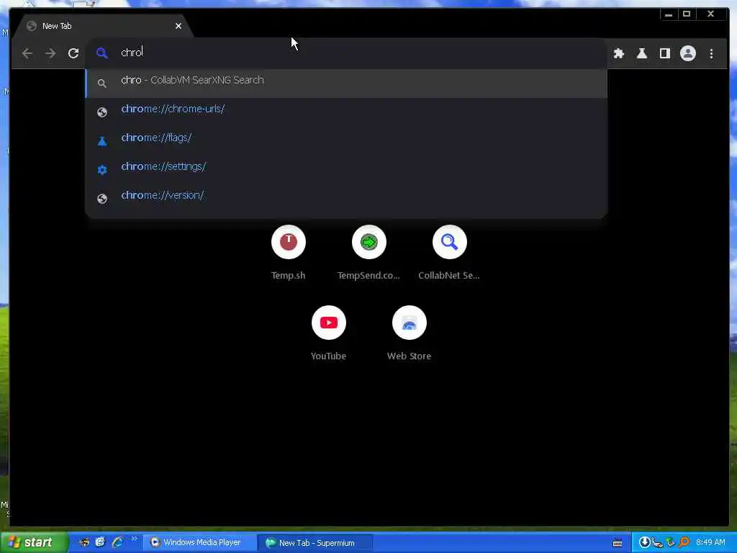This screenshot has height=553, width=737.
Task: Click the blue download arrow tray icon
Action: [x=644, y=542]
